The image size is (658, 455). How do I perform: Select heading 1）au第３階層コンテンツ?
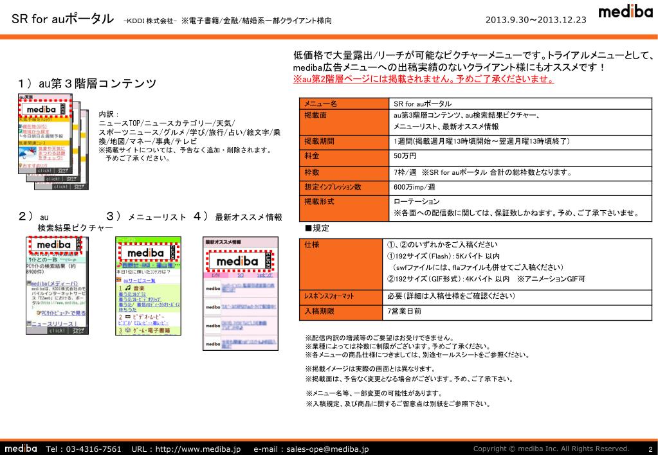click(x=87, y=84)
